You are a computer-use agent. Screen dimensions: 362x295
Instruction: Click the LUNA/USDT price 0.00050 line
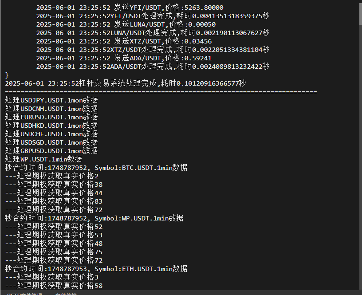pyautogui.click(x=126, y=24)
